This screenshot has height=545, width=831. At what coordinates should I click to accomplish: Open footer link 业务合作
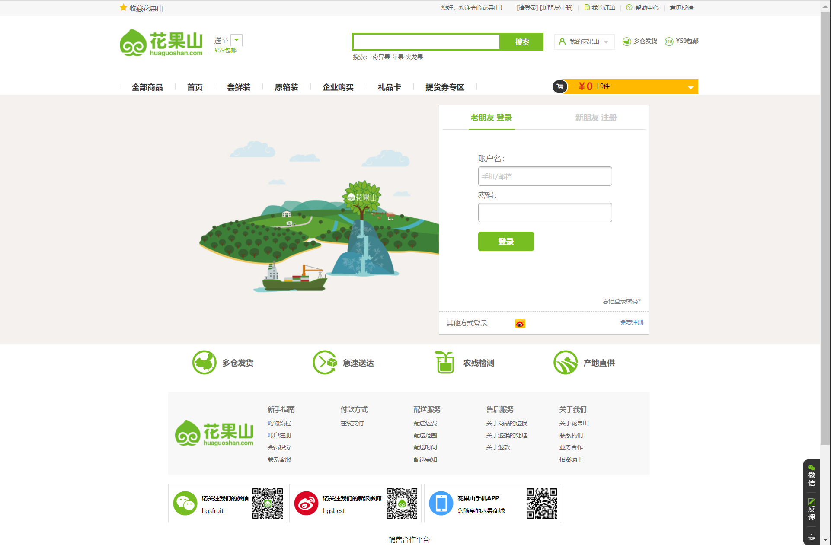coord(571,447)
